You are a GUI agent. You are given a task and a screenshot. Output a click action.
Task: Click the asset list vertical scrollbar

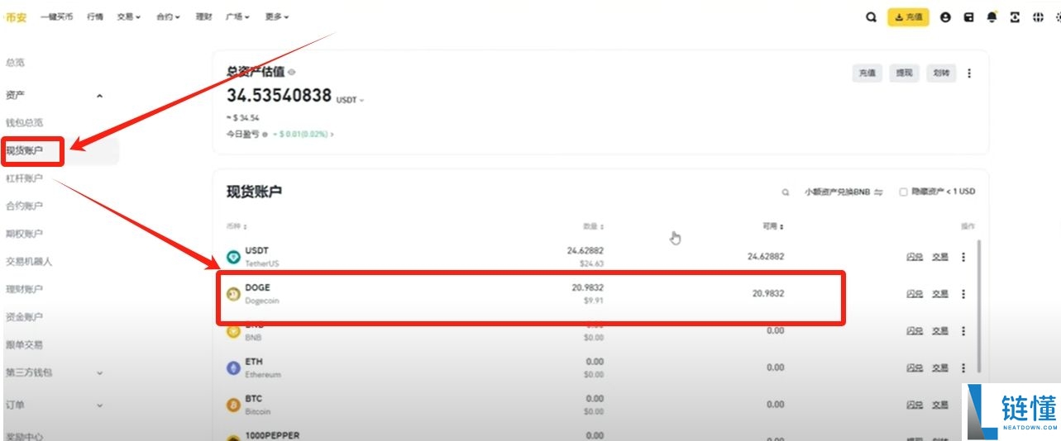(x=981, y=306)
